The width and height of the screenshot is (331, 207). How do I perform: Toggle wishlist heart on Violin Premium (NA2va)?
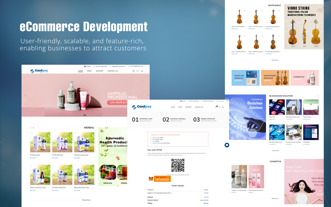[245, 36]
